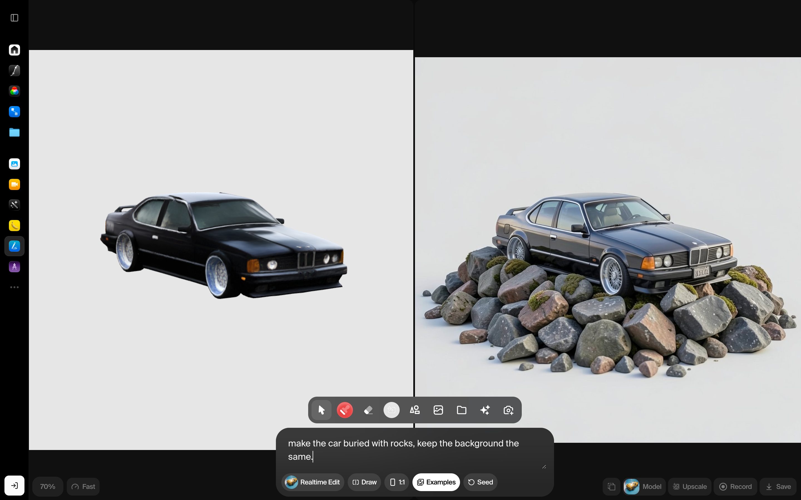Open the folder tool in canvas toolbar
801x500 pixels.
462,410
